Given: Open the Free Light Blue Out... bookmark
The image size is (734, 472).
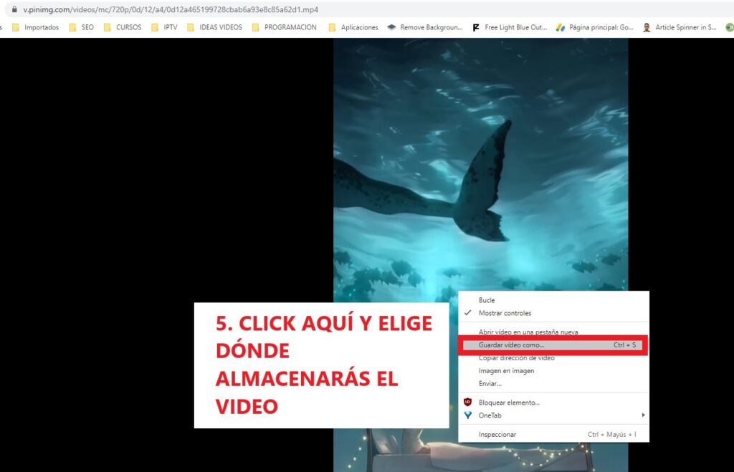Looking at the screenshot, I should click(510, 28).
